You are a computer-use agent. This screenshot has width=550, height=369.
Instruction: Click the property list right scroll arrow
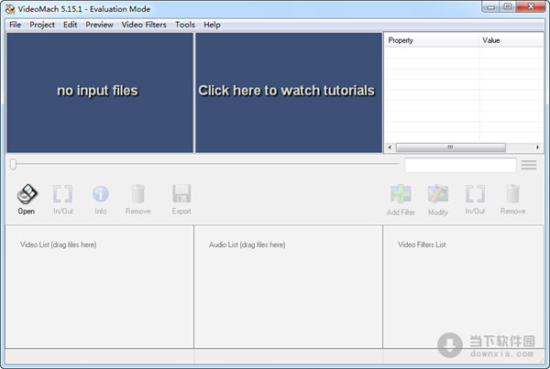coord(538,147)
